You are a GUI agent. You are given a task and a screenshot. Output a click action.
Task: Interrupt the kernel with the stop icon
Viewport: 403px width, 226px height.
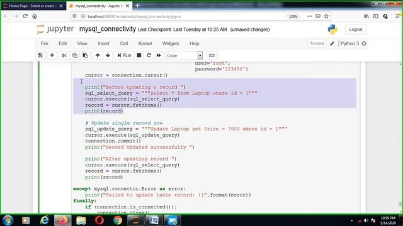point(139,55)
